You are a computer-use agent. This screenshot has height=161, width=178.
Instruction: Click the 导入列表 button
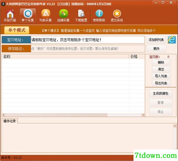point(161,76)
